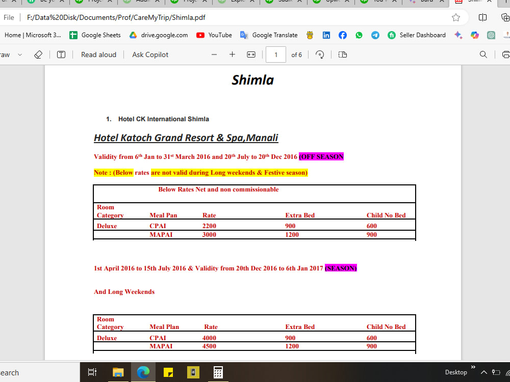Screen dimensions: 510x382
Task: Open split screen window icon
Action: [x=482, y=17]
